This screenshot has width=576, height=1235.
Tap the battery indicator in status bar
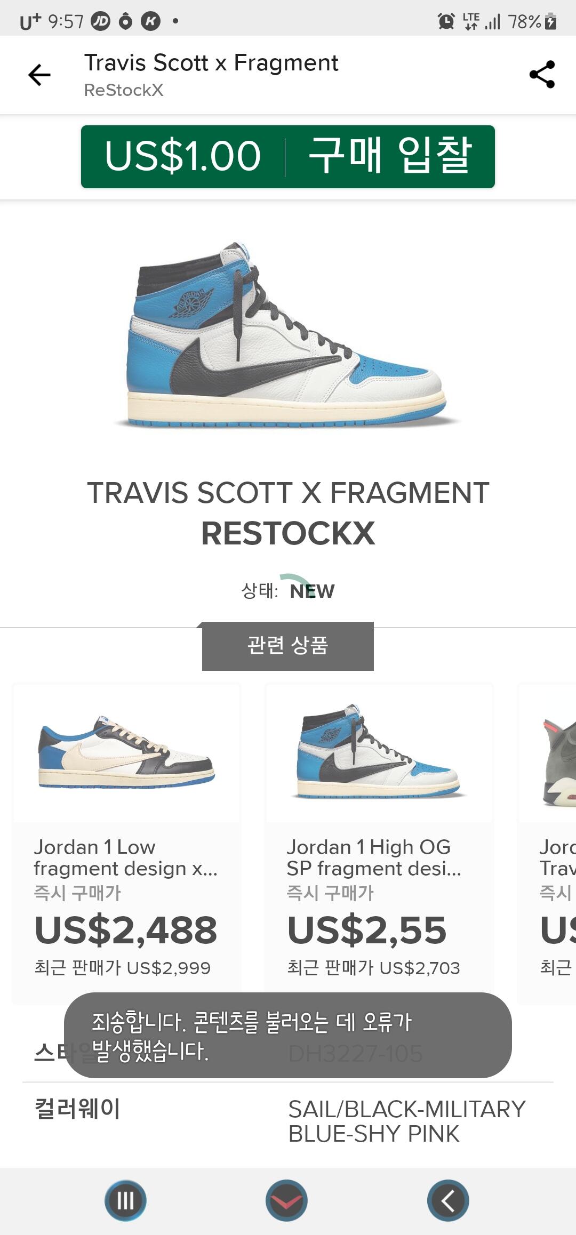(551, 21)
